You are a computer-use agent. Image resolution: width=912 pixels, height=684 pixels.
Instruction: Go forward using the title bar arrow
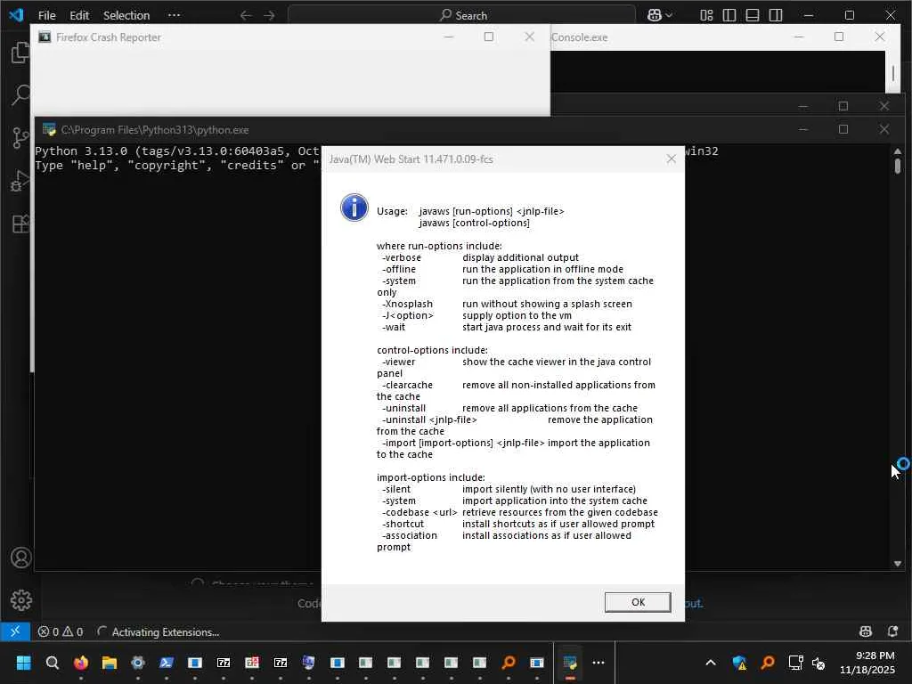coord(269,16)
